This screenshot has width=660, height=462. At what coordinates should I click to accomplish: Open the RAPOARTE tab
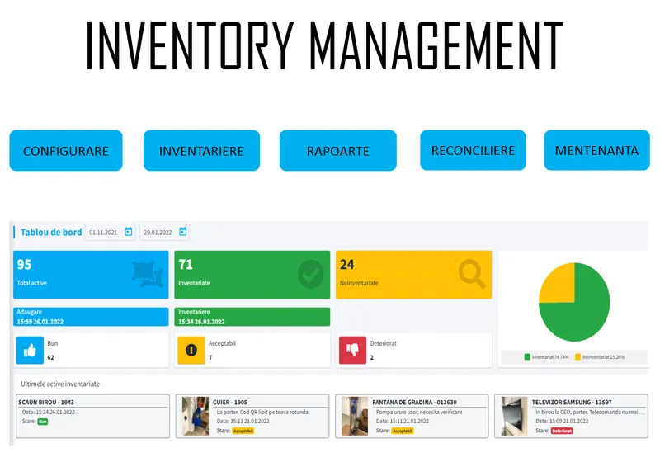337,151
